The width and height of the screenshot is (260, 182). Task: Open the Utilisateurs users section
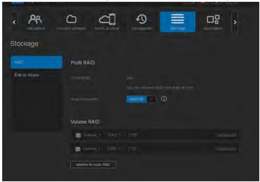pyautogui.click(x=35, y=22)
